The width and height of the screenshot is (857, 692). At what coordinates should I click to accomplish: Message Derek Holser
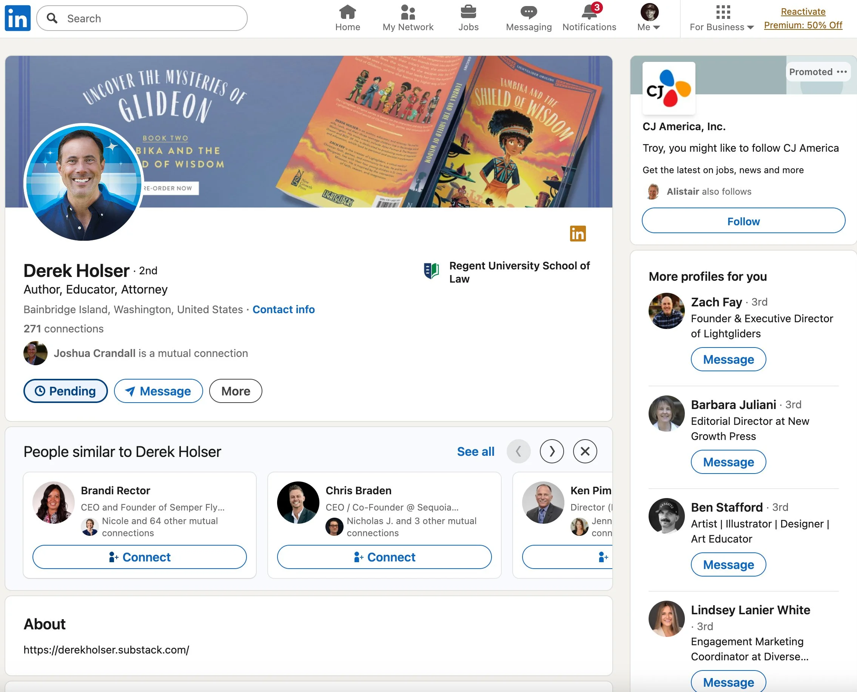click(x=158, y=391)
